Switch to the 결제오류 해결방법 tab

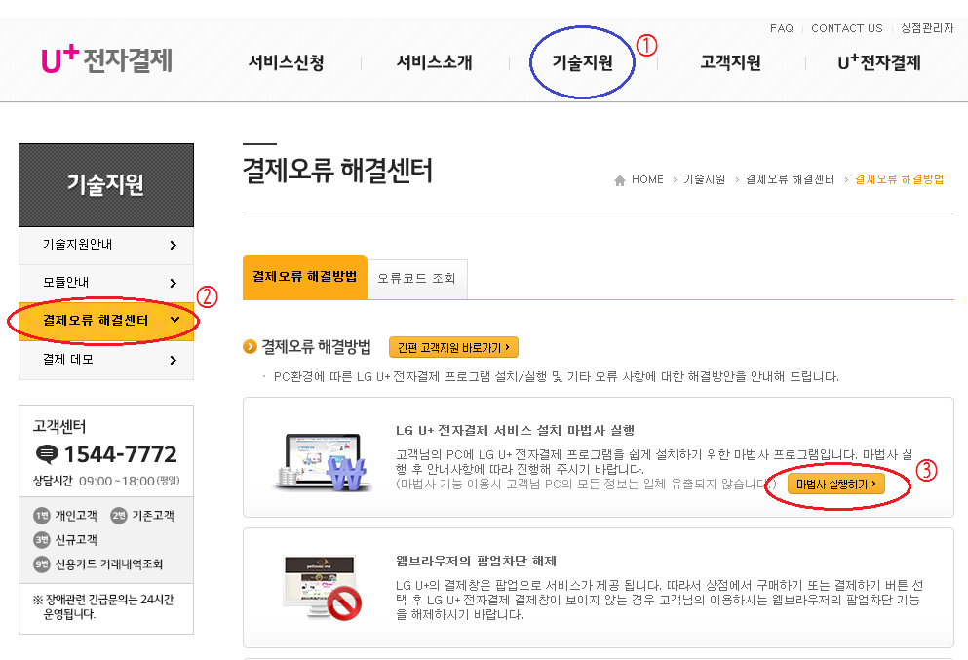(x=305, y=277)
